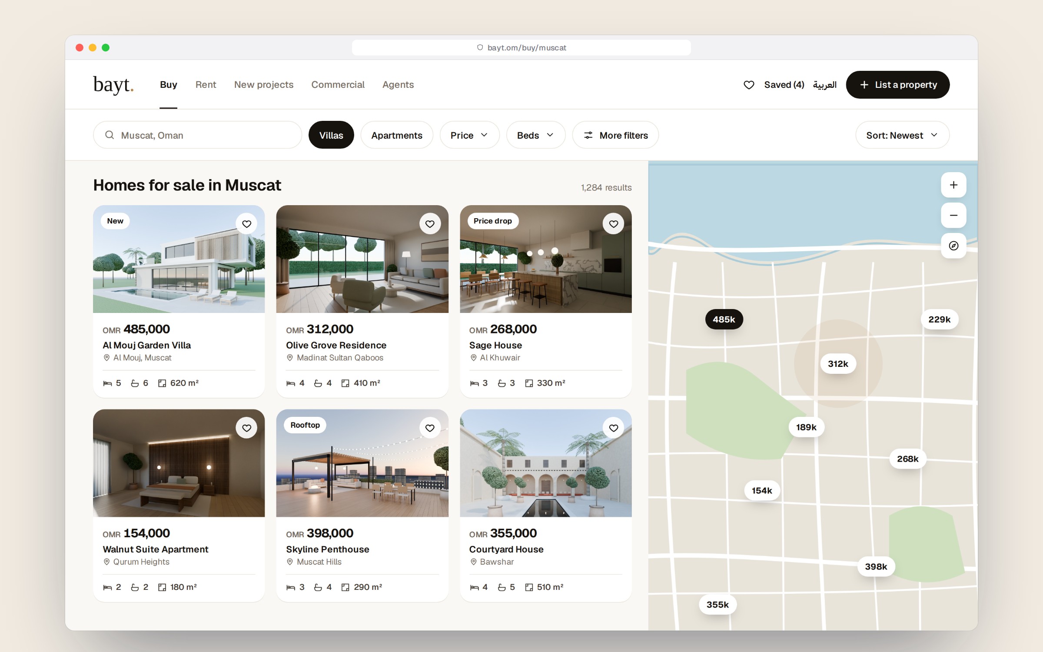Zoom in on the map
The image size is (1043, 652).
point(953,185)
